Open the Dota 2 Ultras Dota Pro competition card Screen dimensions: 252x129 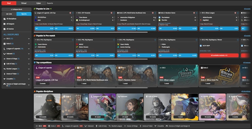click(x=219, y=76)
